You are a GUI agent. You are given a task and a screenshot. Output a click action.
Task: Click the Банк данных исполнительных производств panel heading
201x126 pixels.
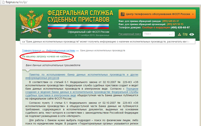tap(53, 65)
